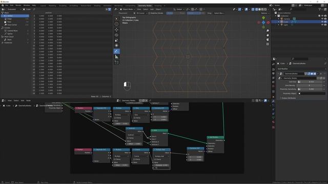The width and height of the screenshot is (328, 184).
Task: Open spreadsheet editor type icon
Action: click(4, 9)
